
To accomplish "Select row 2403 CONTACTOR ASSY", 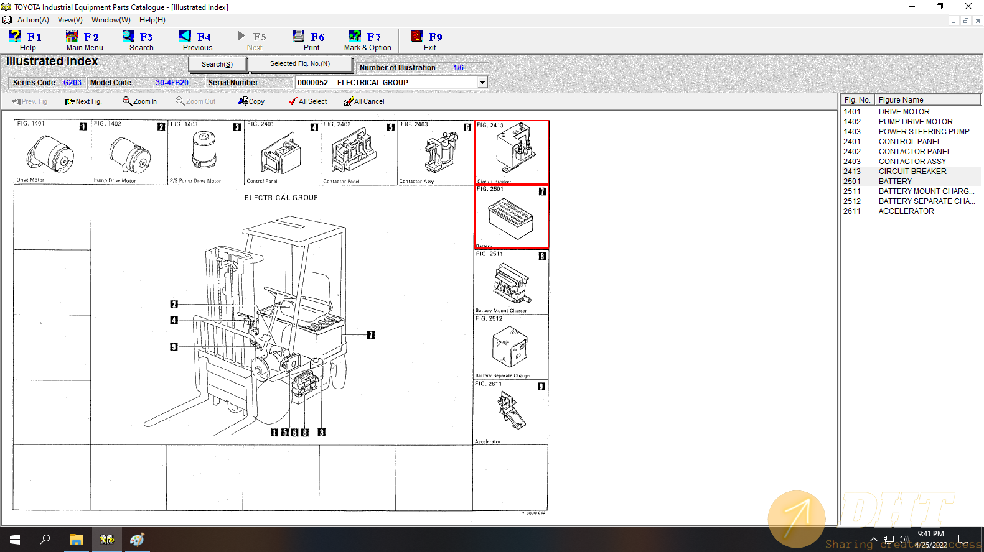I will point(910,162).
